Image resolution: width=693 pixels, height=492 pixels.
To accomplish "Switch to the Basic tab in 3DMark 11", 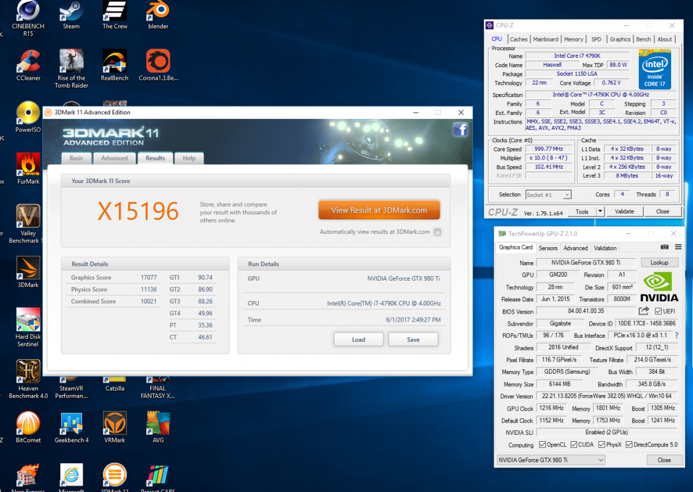I will point(77,158).
